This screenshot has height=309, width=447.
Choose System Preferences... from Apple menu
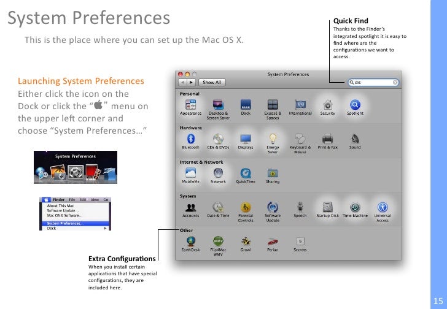[x=76, y=223]
